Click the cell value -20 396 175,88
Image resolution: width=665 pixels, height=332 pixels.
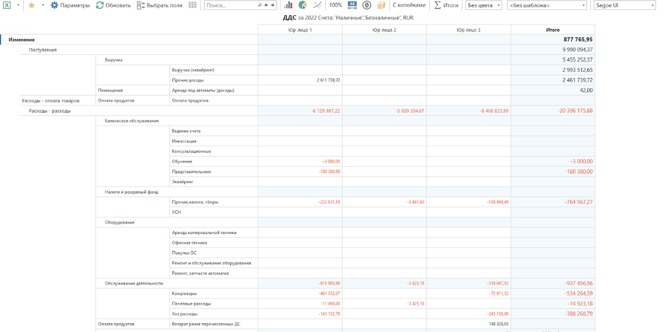(x=575, y=111)
